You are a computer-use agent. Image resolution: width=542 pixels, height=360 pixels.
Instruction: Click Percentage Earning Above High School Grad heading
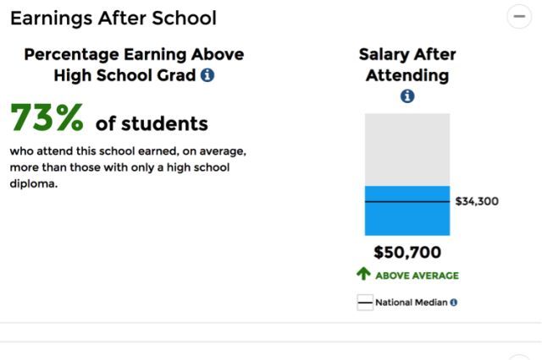pos(133,64)
